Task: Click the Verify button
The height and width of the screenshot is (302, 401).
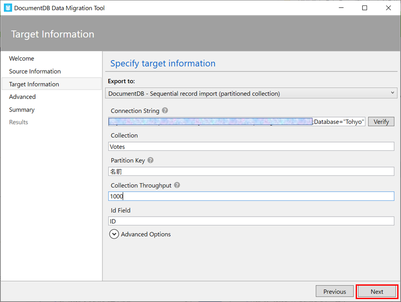Action: pos(381,122)
